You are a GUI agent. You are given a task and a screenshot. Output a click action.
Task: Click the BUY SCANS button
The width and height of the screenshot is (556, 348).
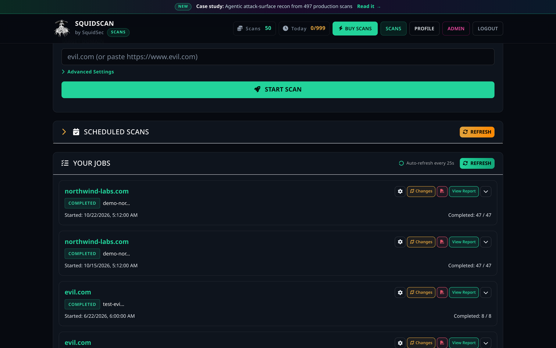(355, 29)
